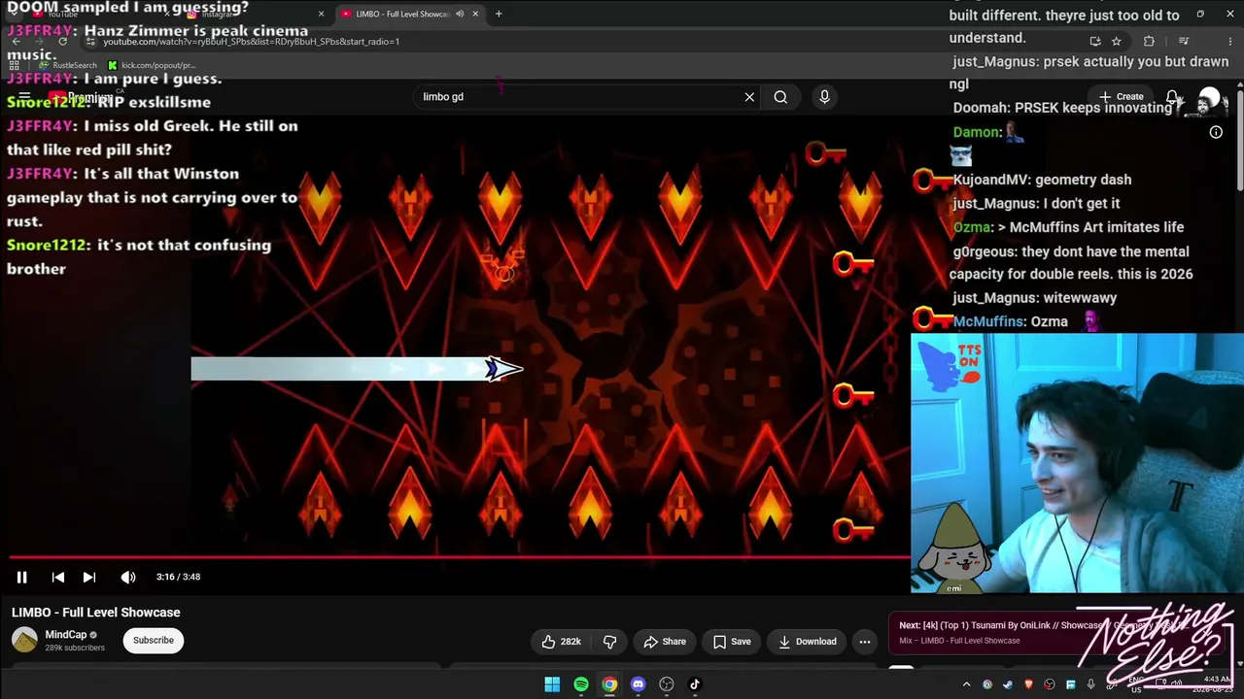Mute the YouTube player volume
The height and width of the screenshot is (699, 1244).
128,577
